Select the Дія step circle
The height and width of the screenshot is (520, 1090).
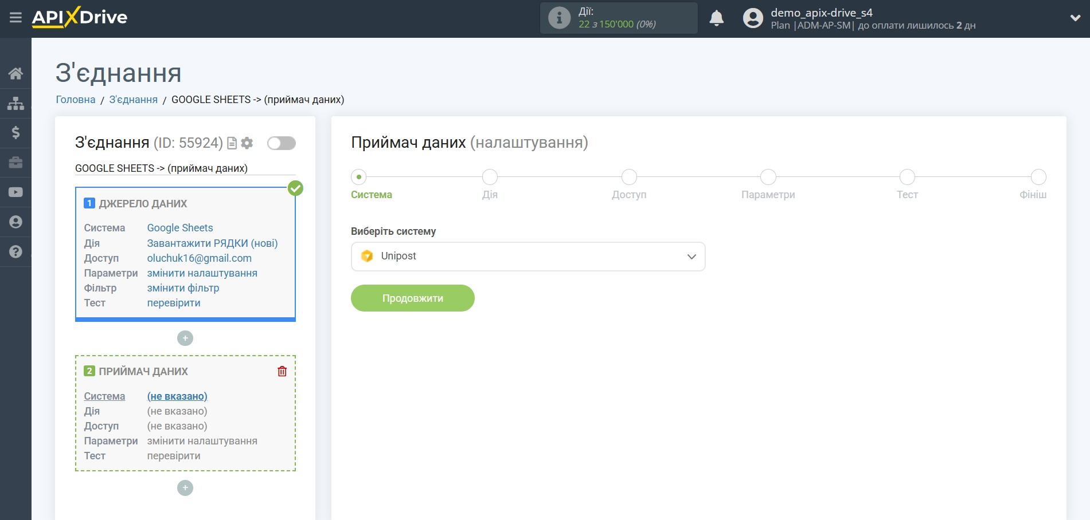coord(490,177)
